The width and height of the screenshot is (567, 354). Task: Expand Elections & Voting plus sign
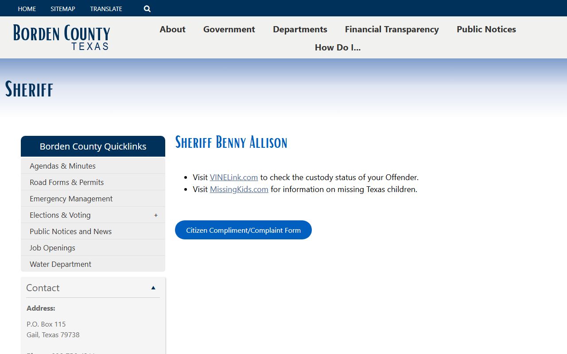[156, 215]
